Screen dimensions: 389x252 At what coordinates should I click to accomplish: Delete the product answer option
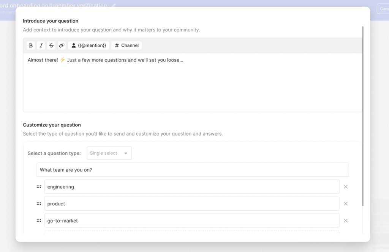346,203
